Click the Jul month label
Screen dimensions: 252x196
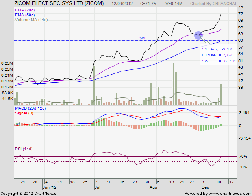tap(98, 187)
